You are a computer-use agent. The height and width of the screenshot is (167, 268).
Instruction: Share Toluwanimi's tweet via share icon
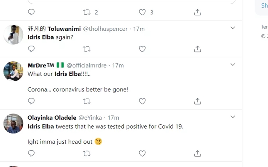tap(198, 49)
